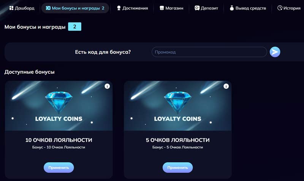
Task: Apply the 5 Очков Лояльности bonus
Action: click(177, 167)
